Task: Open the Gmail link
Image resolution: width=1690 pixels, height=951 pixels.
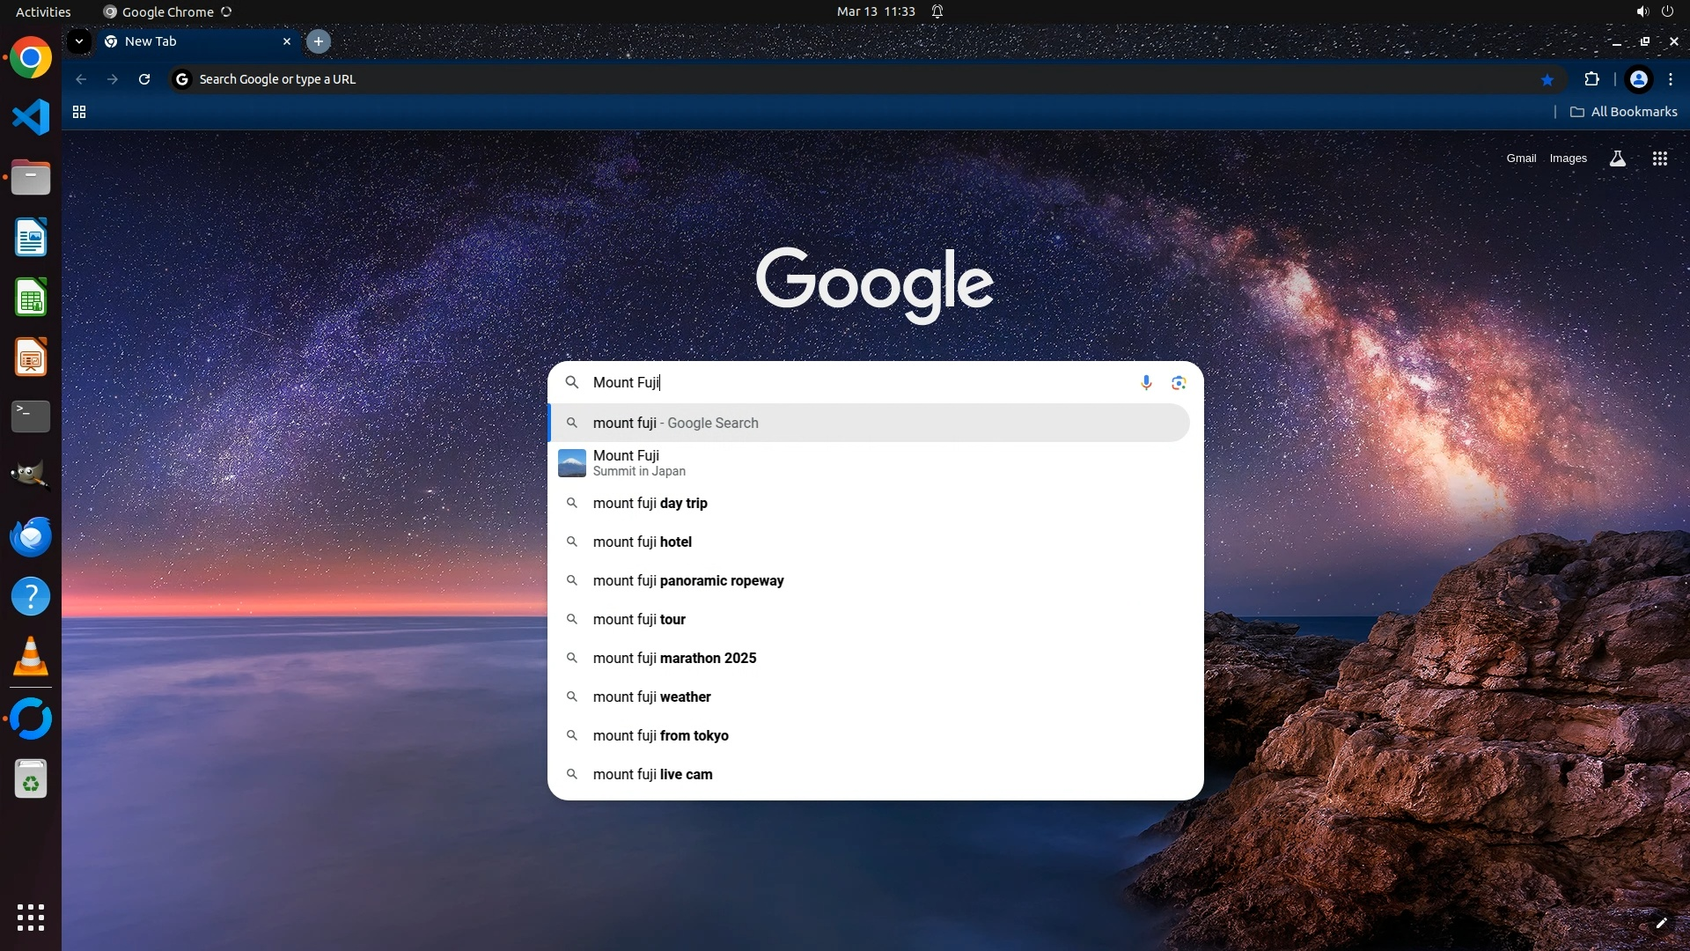Action: click(1521, 158)
